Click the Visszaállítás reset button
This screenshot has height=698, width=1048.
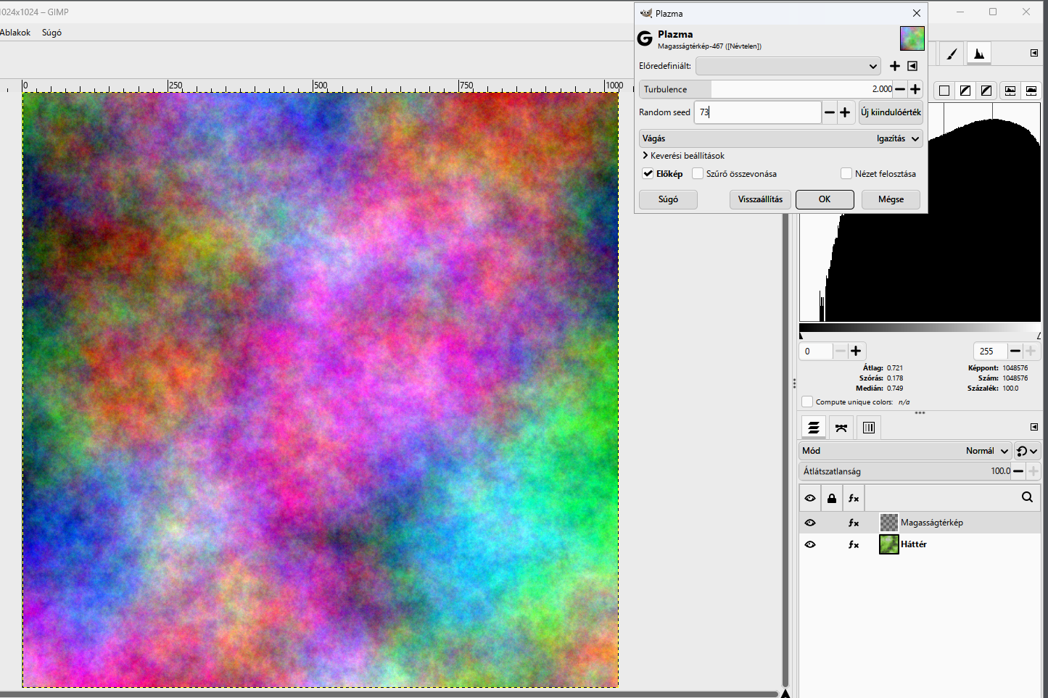tap(760, 199)
